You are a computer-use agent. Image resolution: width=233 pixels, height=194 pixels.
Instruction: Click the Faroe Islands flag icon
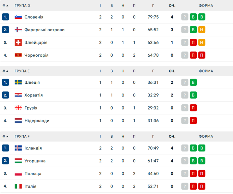18,30
